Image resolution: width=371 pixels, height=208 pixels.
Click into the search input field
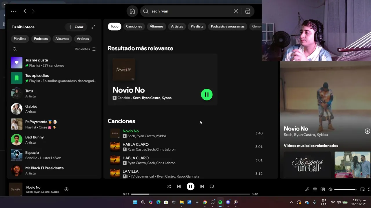(x=191, y=11)
